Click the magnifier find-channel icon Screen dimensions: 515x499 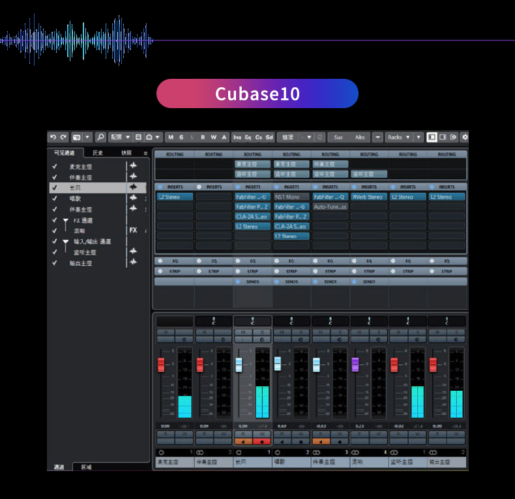[100, 137]
